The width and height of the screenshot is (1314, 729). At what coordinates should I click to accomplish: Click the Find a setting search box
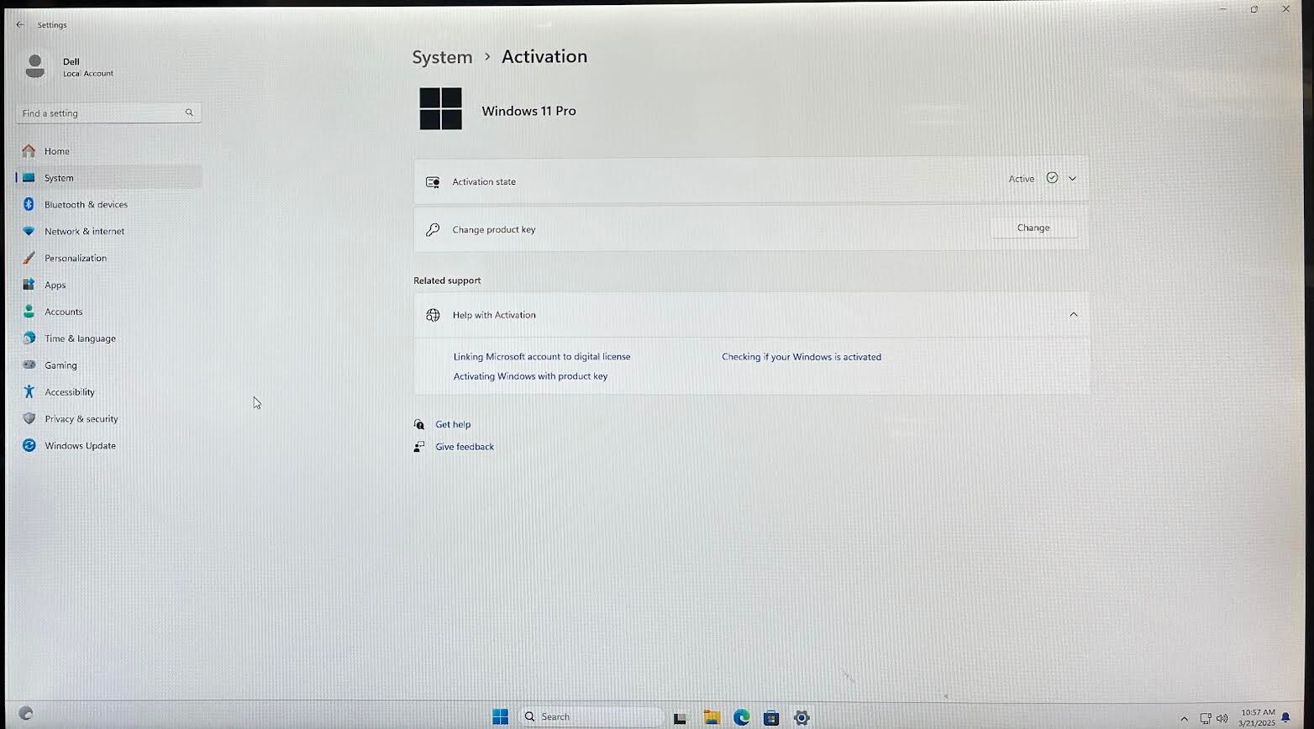pos(108,113)
